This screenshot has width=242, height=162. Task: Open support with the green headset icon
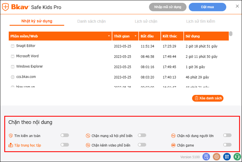click(x=237, y=157)
